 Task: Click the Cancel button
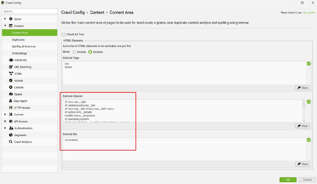pos(307,180)
